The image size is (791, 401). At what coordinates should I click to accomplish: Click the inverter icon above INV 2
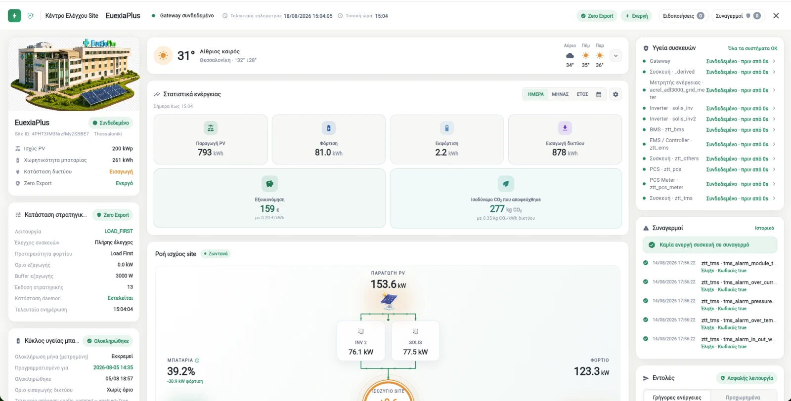click(x=361, y=331)
